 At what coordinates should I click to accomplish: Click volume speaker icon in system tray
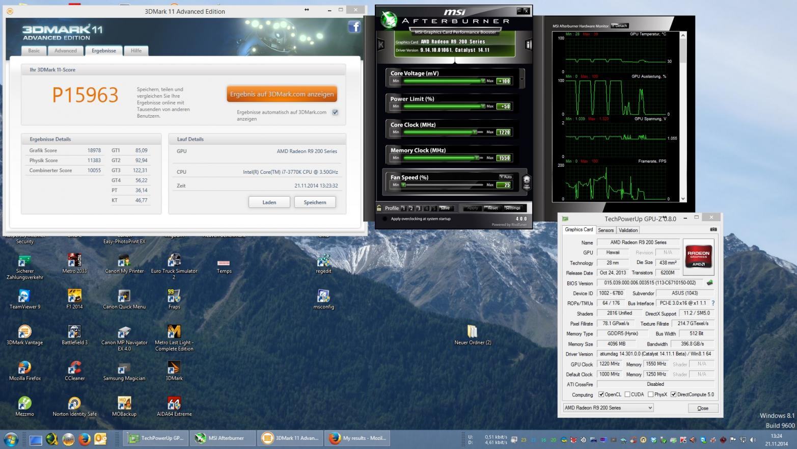(753, 439)
